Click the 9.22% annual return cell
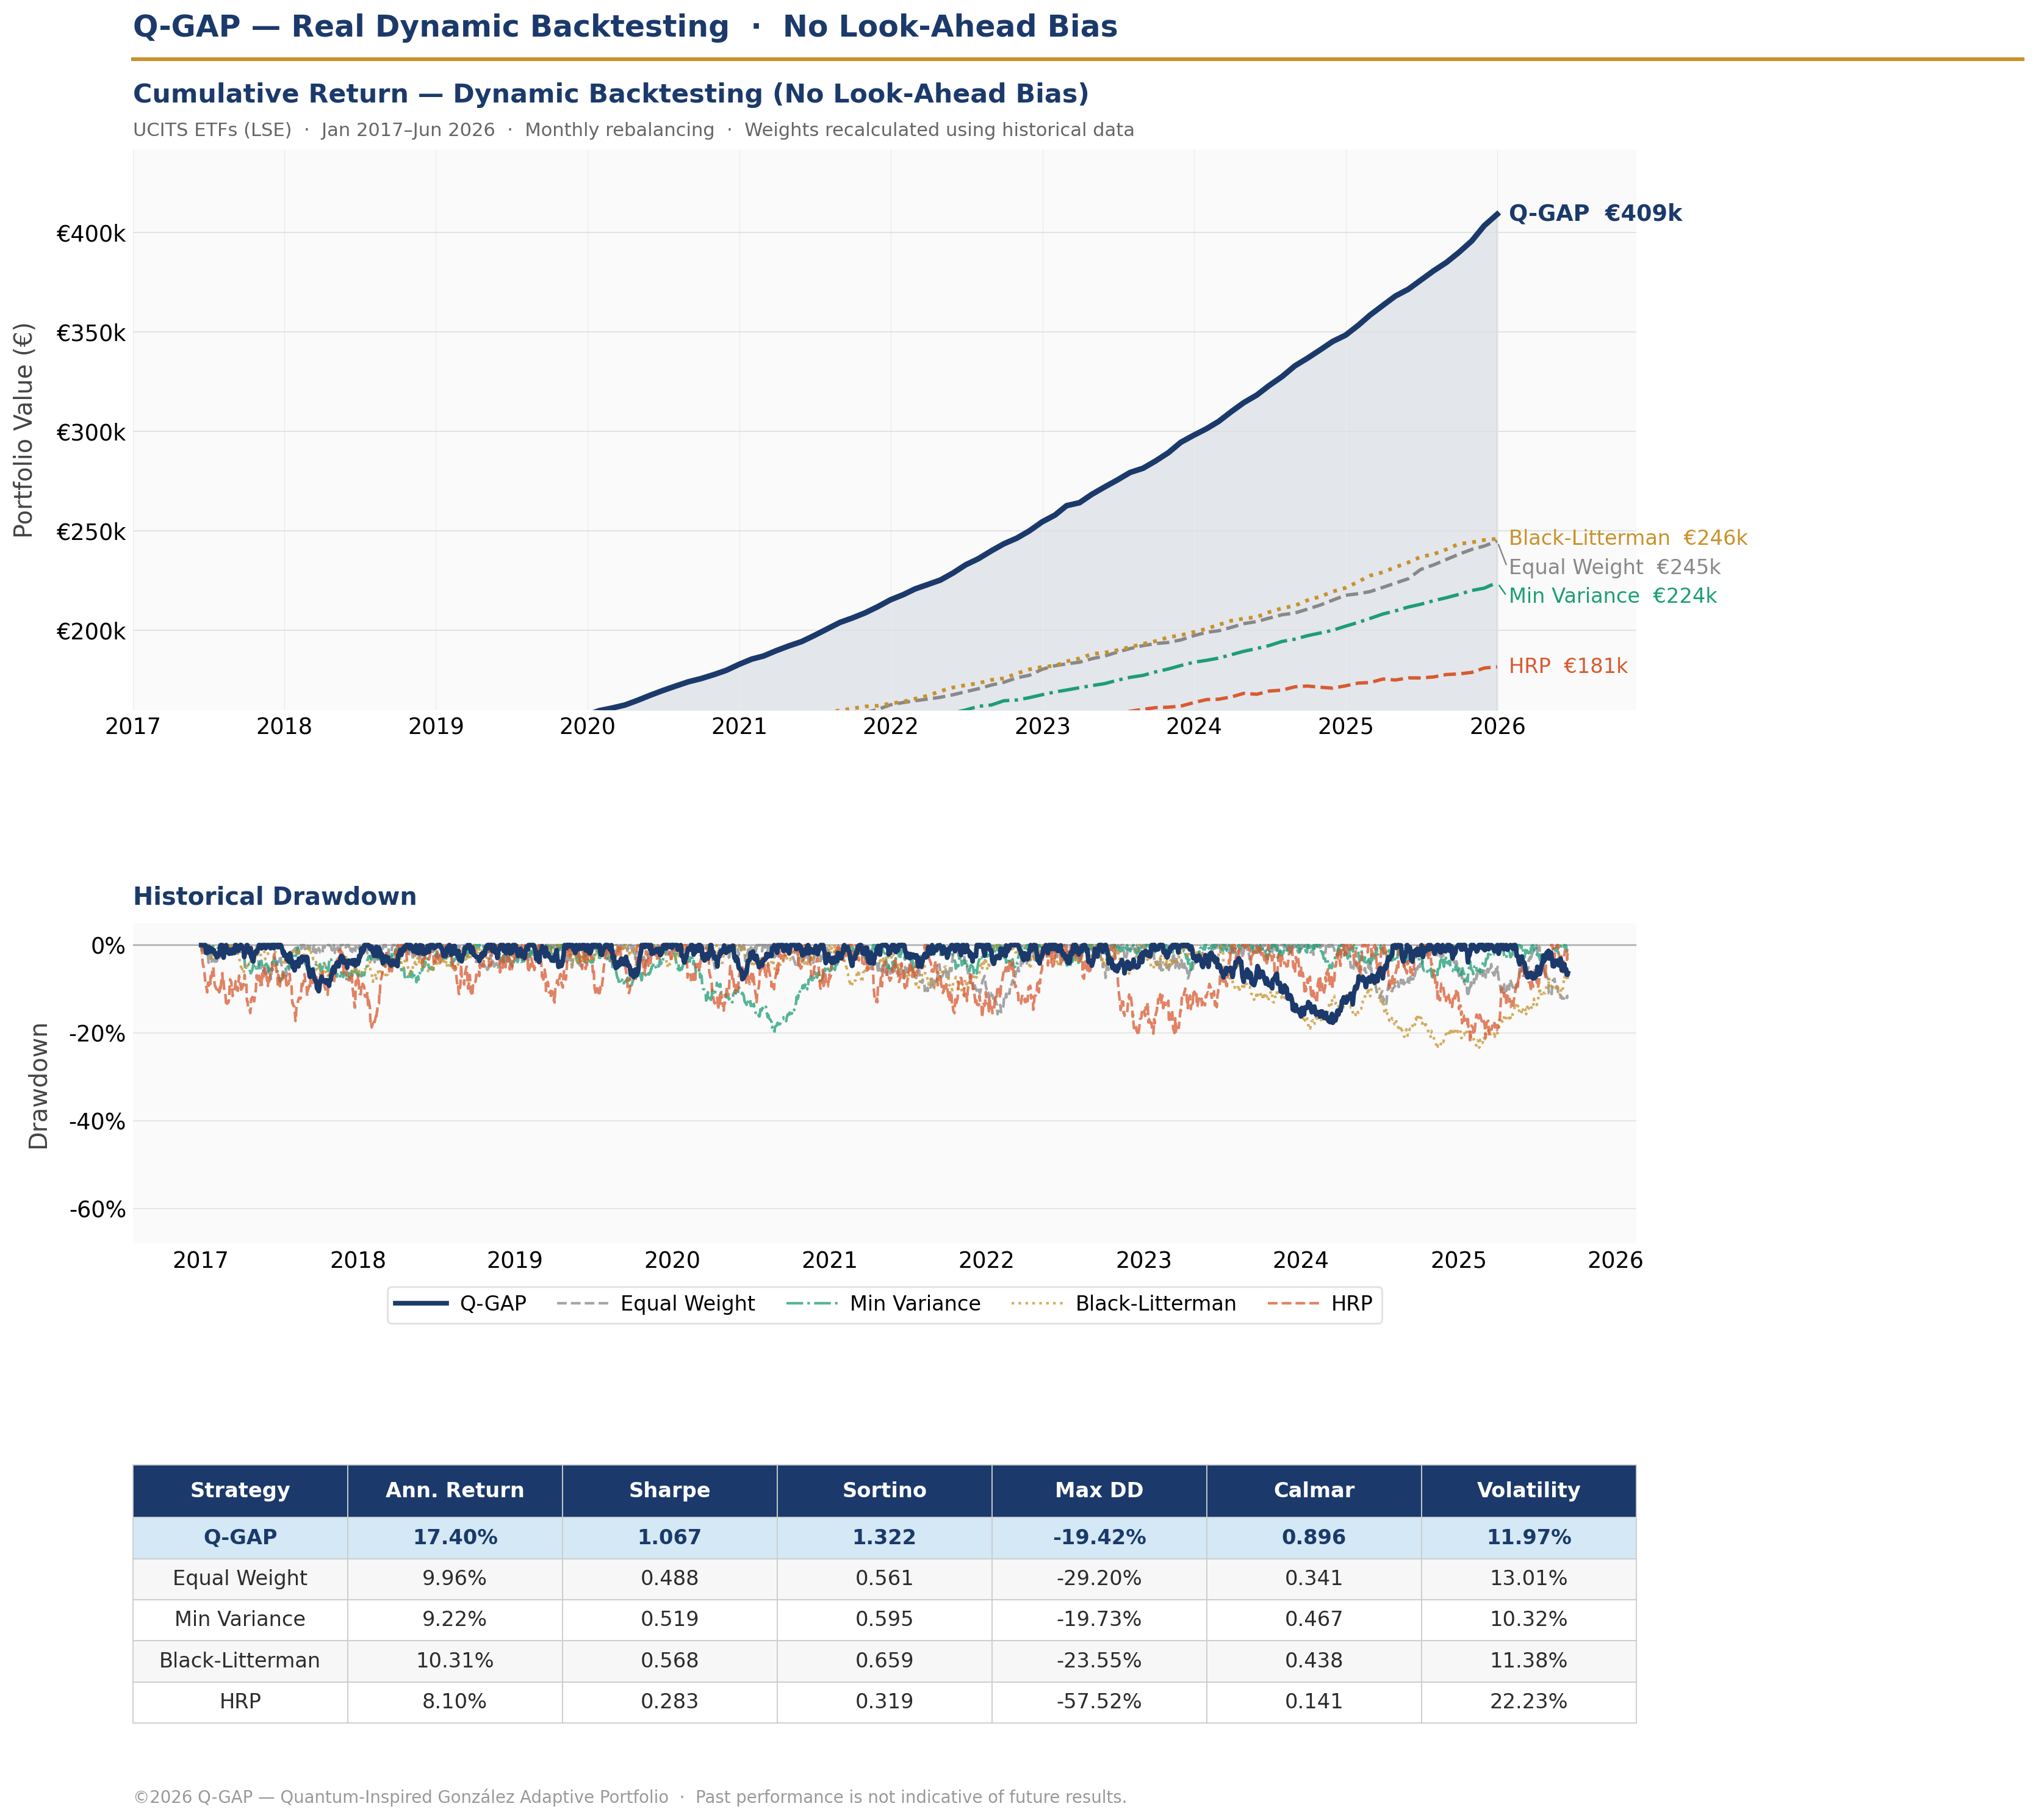This screenshot has height=1820, width=2036. point(455,1619)
